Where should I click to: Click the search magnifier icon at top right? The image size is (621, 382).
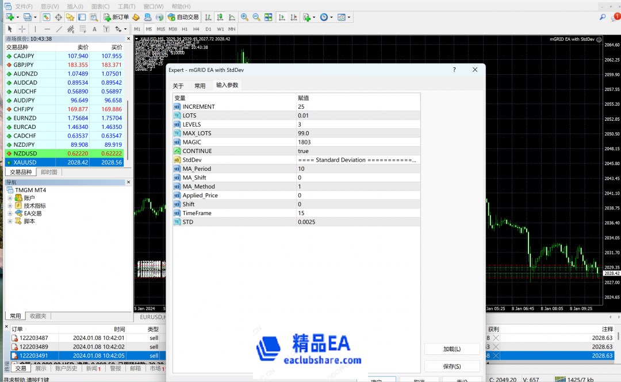coord(603,17)
